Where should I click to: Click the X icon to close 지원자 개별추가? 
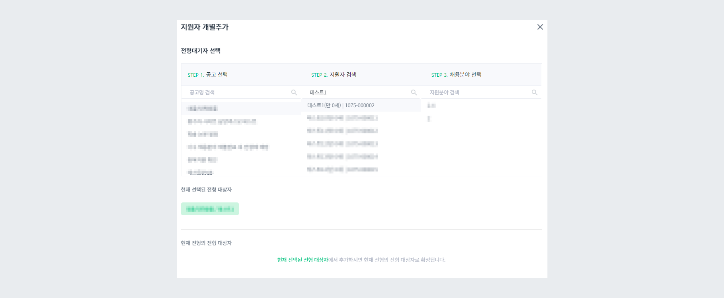point(541,27)
